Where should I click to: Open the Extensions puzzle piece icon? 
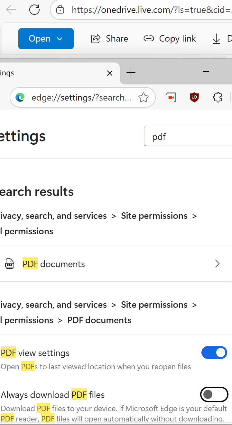(218, 97)
